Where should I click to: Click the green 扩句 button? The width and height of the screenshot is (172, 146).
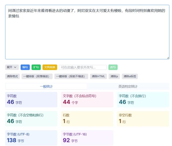[36, 67]
